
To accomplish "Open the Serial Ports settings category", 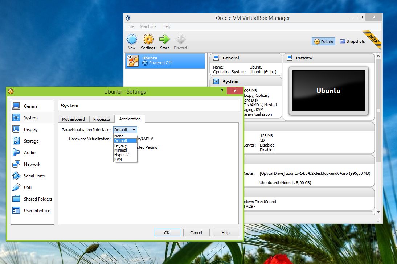I will pyautogui.click(x=32, y=176).
